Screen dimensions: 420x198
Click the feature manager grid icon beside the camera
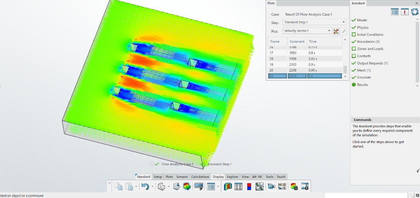[282, 186]
